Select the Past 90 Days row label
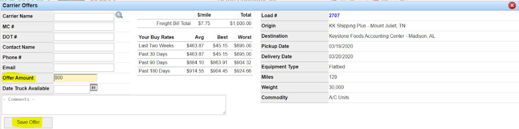The width and height of the screenshot is (519, 129). pyautogui.click(x=153, y=62)
